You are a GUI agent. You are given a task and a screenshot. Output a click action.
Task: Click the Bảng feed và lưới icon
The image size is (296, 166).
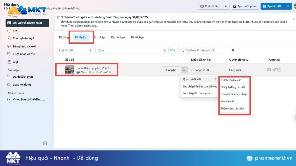click(9, 46)
